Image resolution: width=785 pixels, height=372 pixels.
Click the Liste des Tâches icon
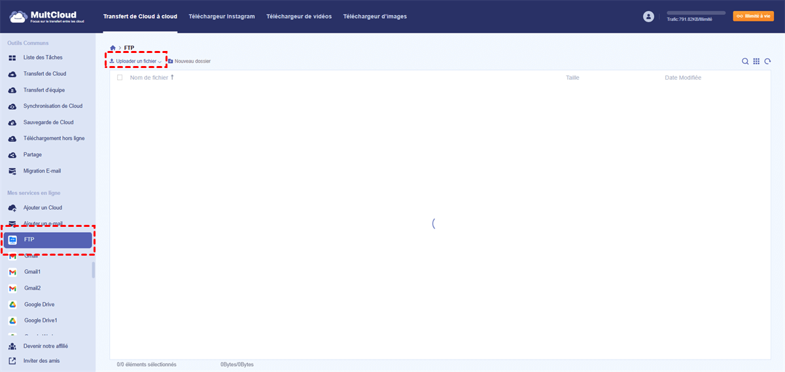click(12, 58)
